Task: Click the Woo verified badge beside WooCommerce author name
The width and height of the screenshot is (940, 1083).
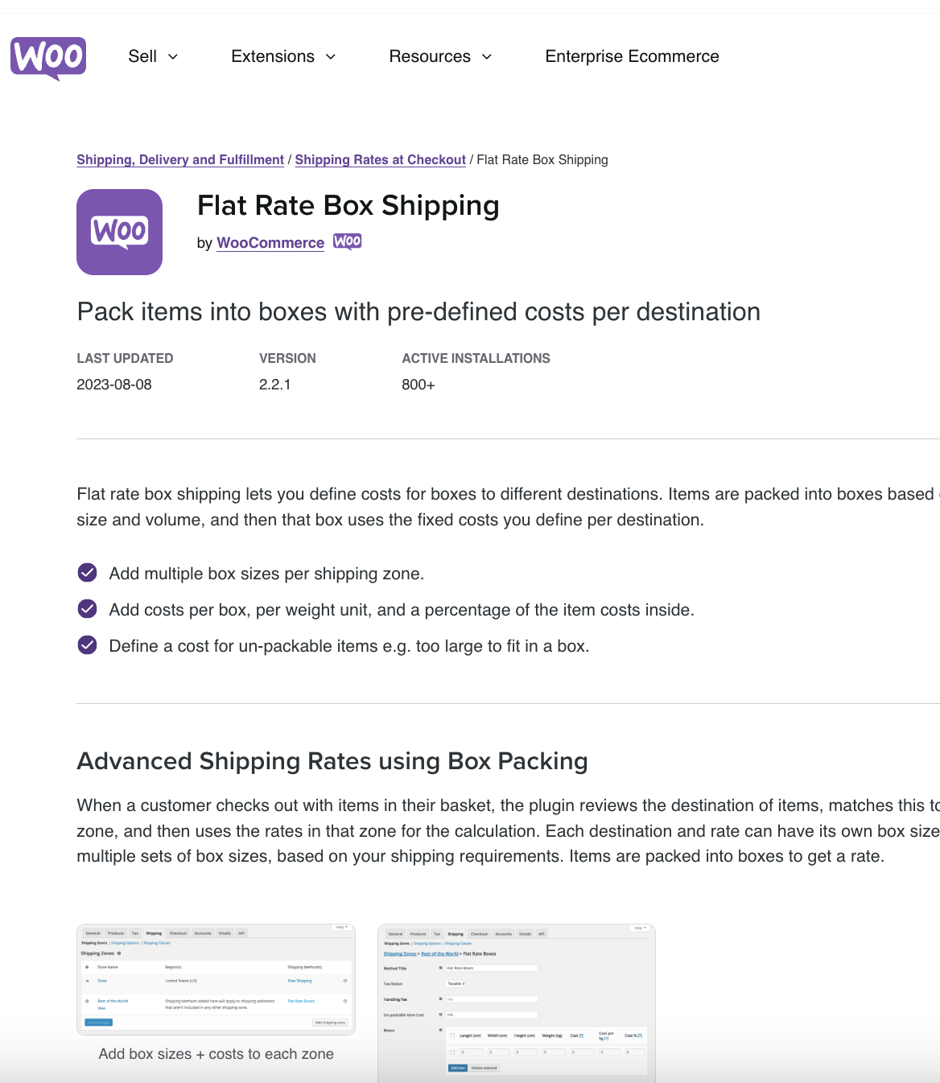Action: 347,241
